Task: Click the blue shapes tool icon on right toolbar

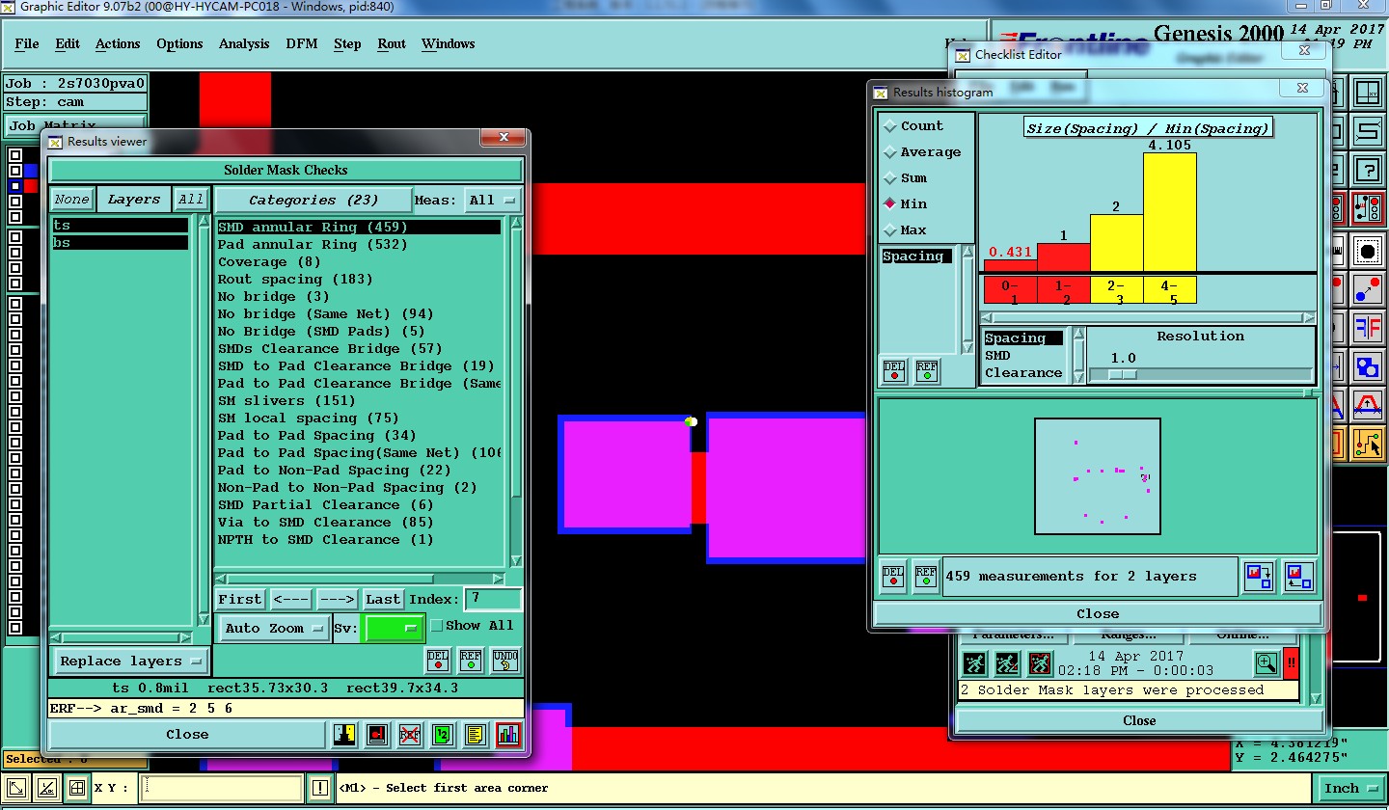Action: coord(1367,366)
